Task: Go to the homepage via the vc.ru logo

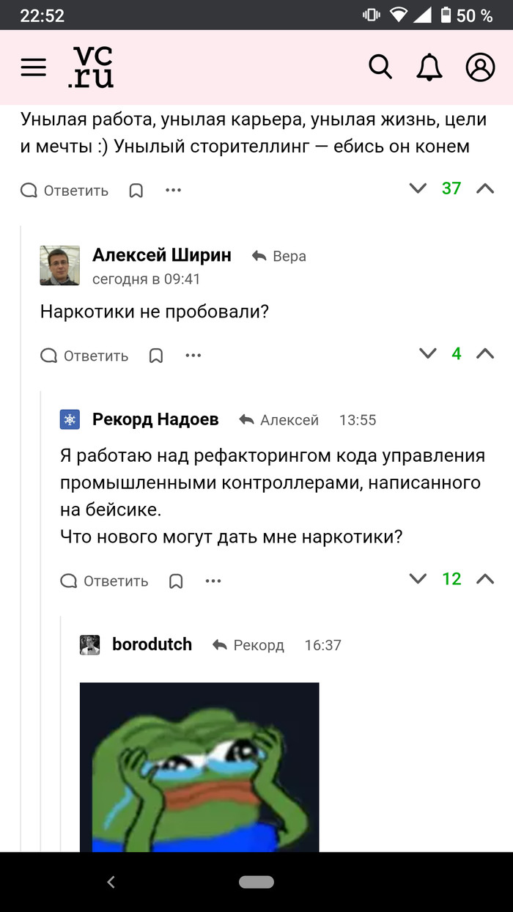Action: pyautogui.click(x=90, y=67)
